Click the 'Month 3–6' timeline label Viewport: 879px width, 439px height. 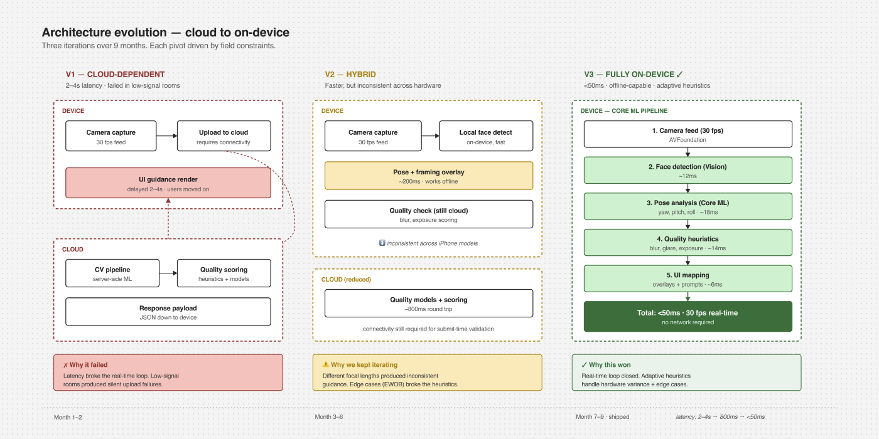click(329, 417)
